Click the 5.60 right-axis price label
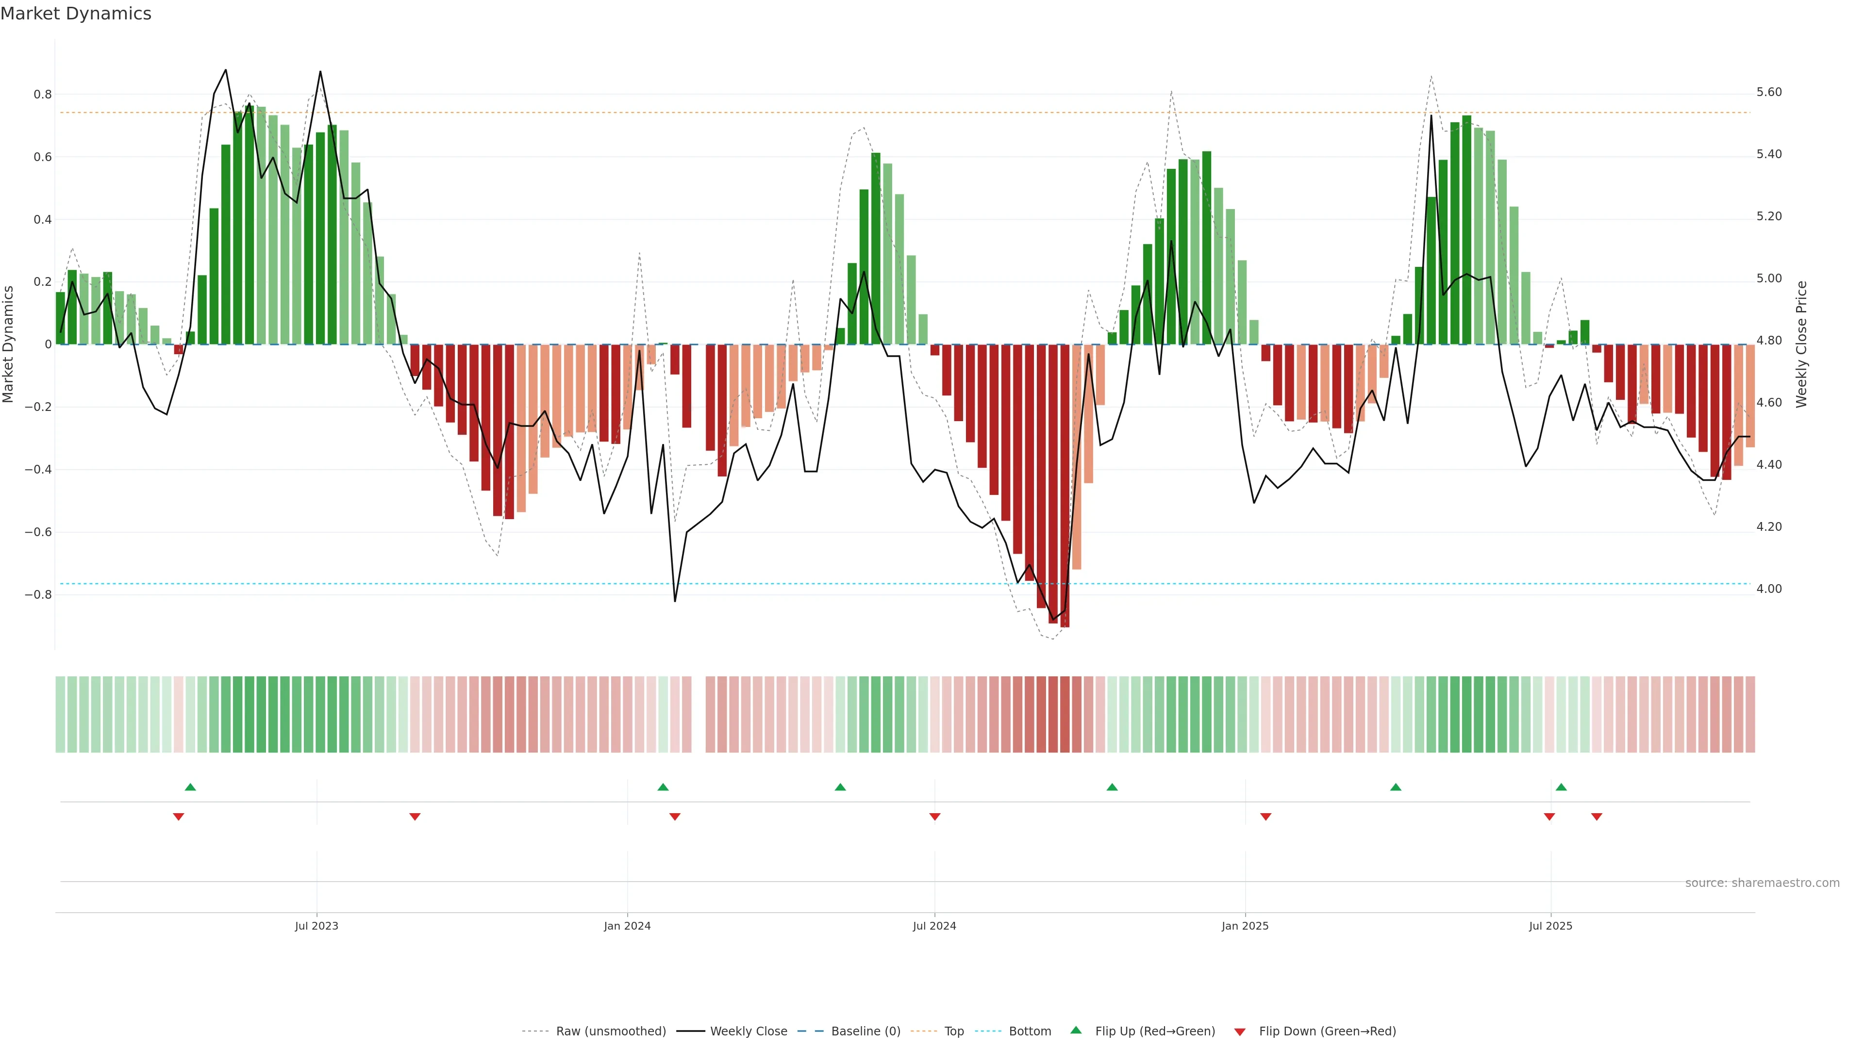Screen dimensions: 1864x1048 point(1768,92)
